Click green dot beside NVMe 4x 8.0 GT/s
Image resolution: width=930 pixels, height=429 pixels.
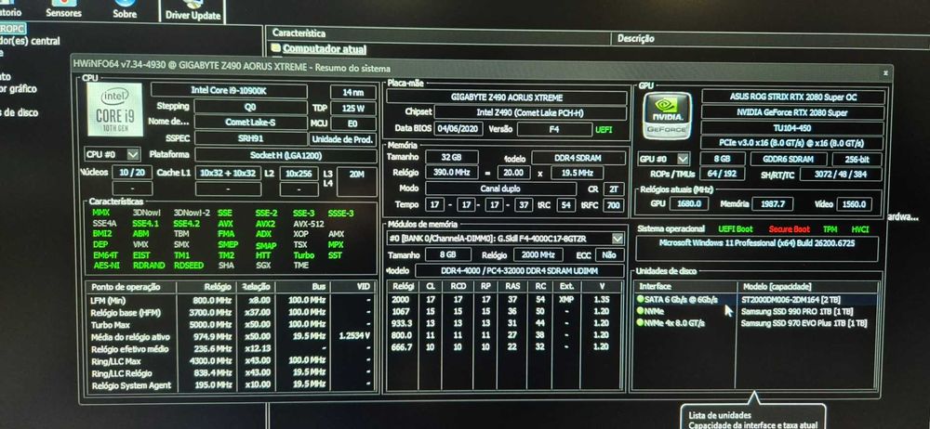click(x=640, y=323)
